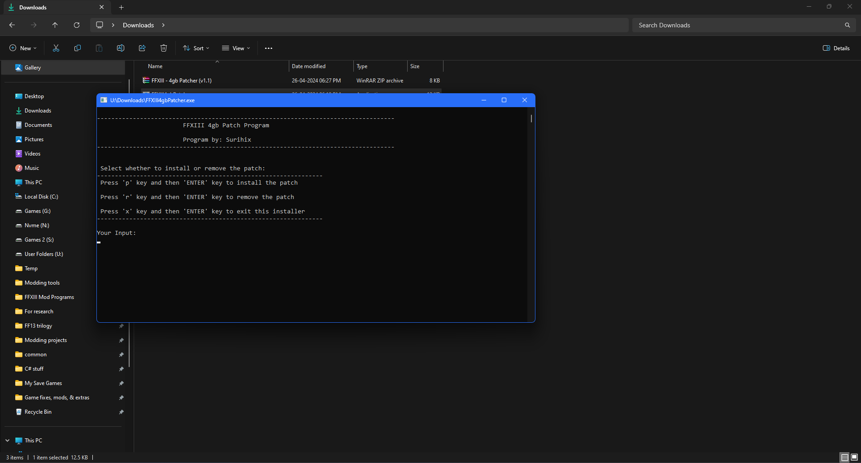Screen dimensions: 861x463
Task: Click the Paste icon in the toolbar
Action: 99,48
